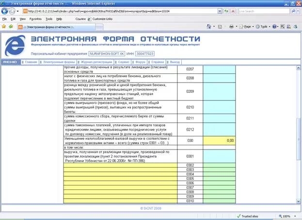The width and height of the screenshot is (302, 220).
Task: Click the blue input cell for row 0211
Action: [219, 118]
